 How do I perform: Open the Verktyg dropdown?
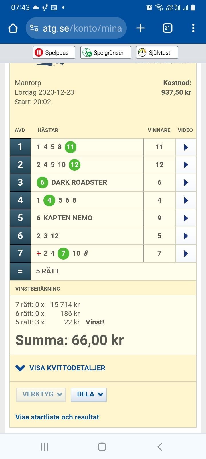41,394
